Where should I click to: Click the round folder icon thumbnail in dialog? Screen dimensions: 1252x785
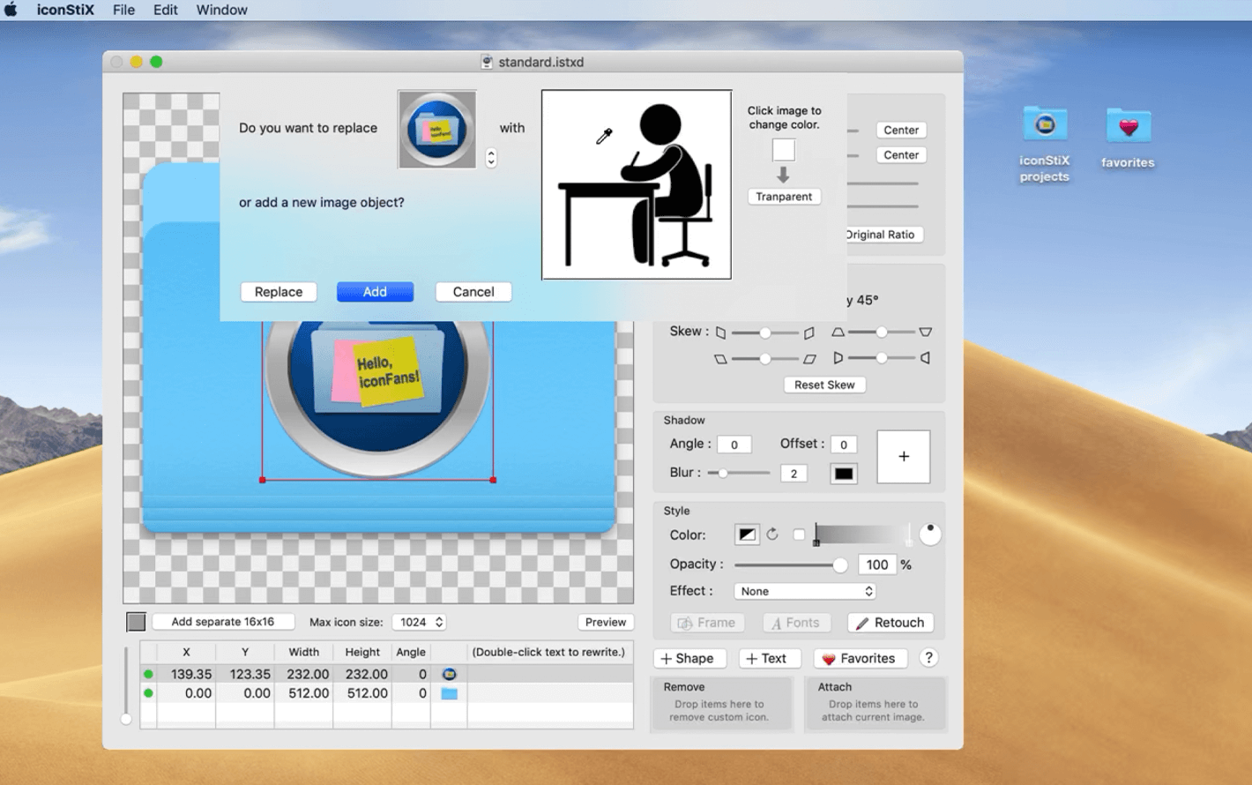click(x=437, y=130)
